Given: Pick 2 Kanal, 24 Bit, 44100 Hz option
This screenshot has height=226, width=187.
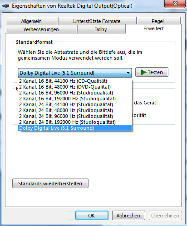Looking at the screenshot, I should point(75,104).
